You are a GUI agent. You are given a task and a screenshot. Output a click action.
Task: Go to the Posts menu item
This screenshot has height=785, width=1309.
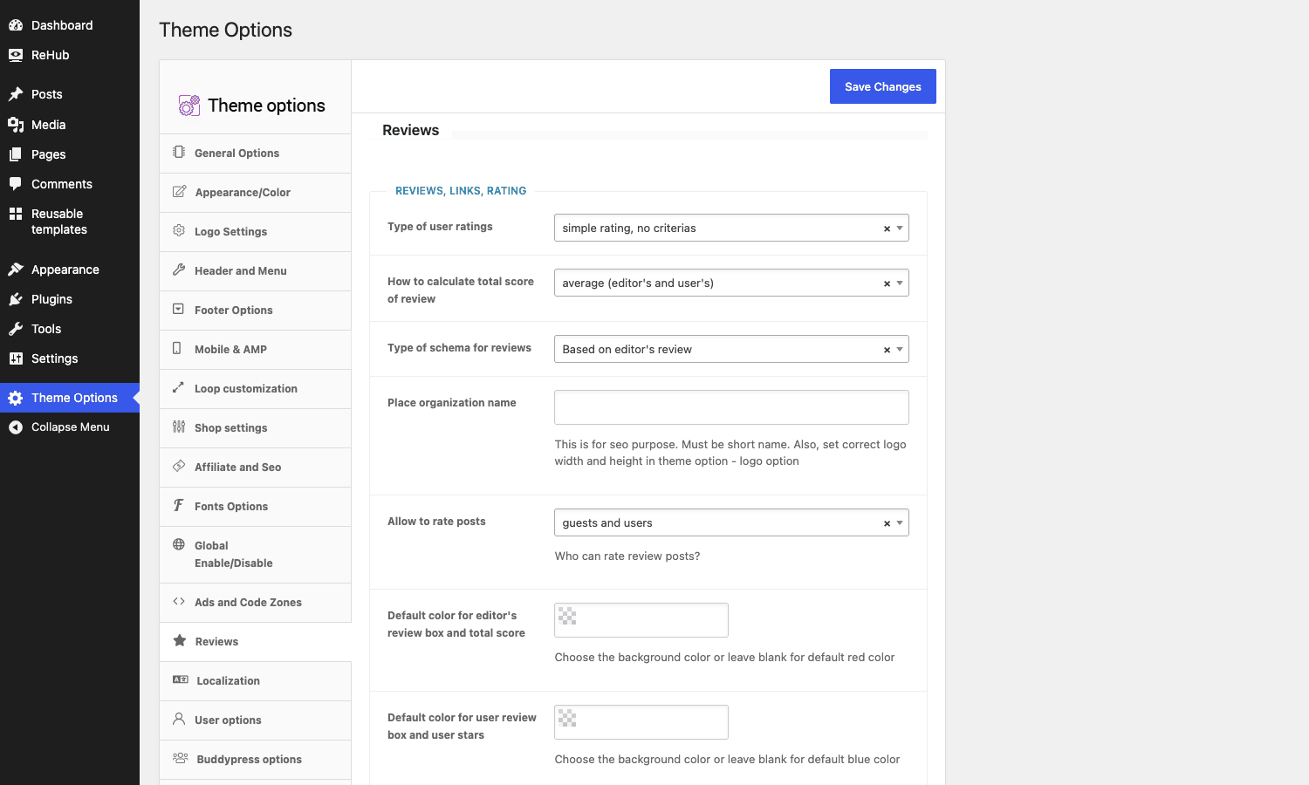click(70, 94)
